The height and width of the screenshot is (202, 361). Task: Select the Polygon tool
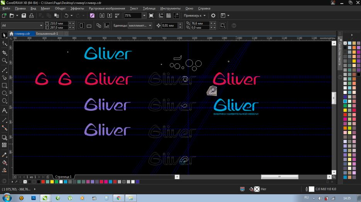coord(4,101)
